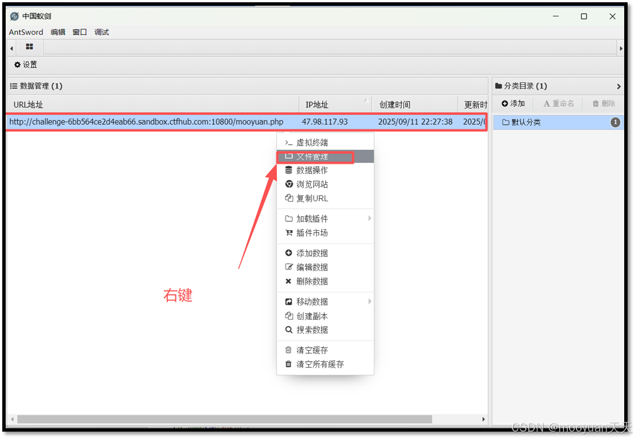Click IP cell 47.98.117.93
635x439 pixels.
pos(325,122)
